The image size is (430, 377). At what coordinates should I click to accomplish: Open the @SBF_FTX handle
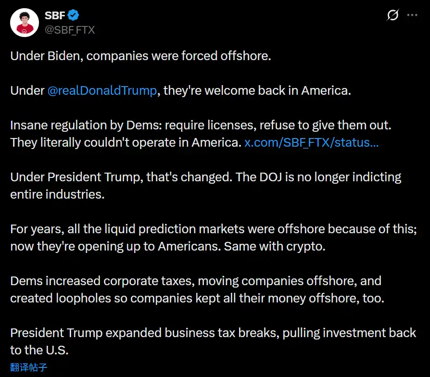point(70,30)
